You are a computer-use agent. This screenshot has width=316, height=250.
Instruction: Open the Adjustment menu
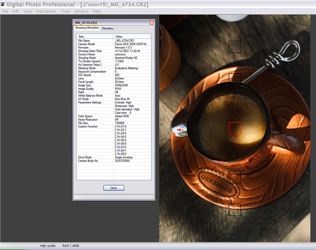click(46, 11)
